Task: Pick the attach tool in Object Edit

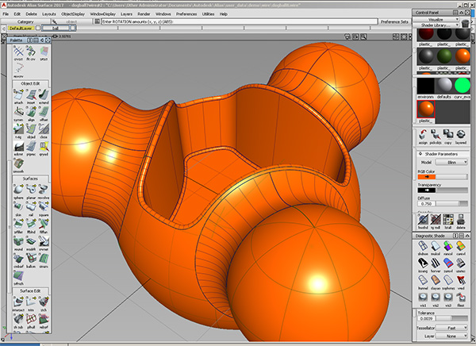Action: tap(18, 94)
